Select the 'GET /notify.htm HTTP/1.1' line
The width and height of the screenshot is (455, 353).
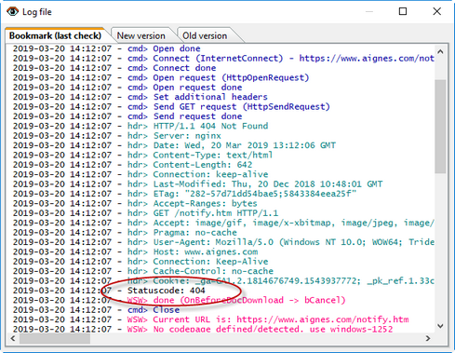[x=145, y=213]
